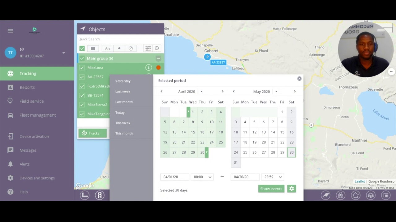This screenshot has width=396, height=222.
Task: Open the map layers selector
Action: 371,195
